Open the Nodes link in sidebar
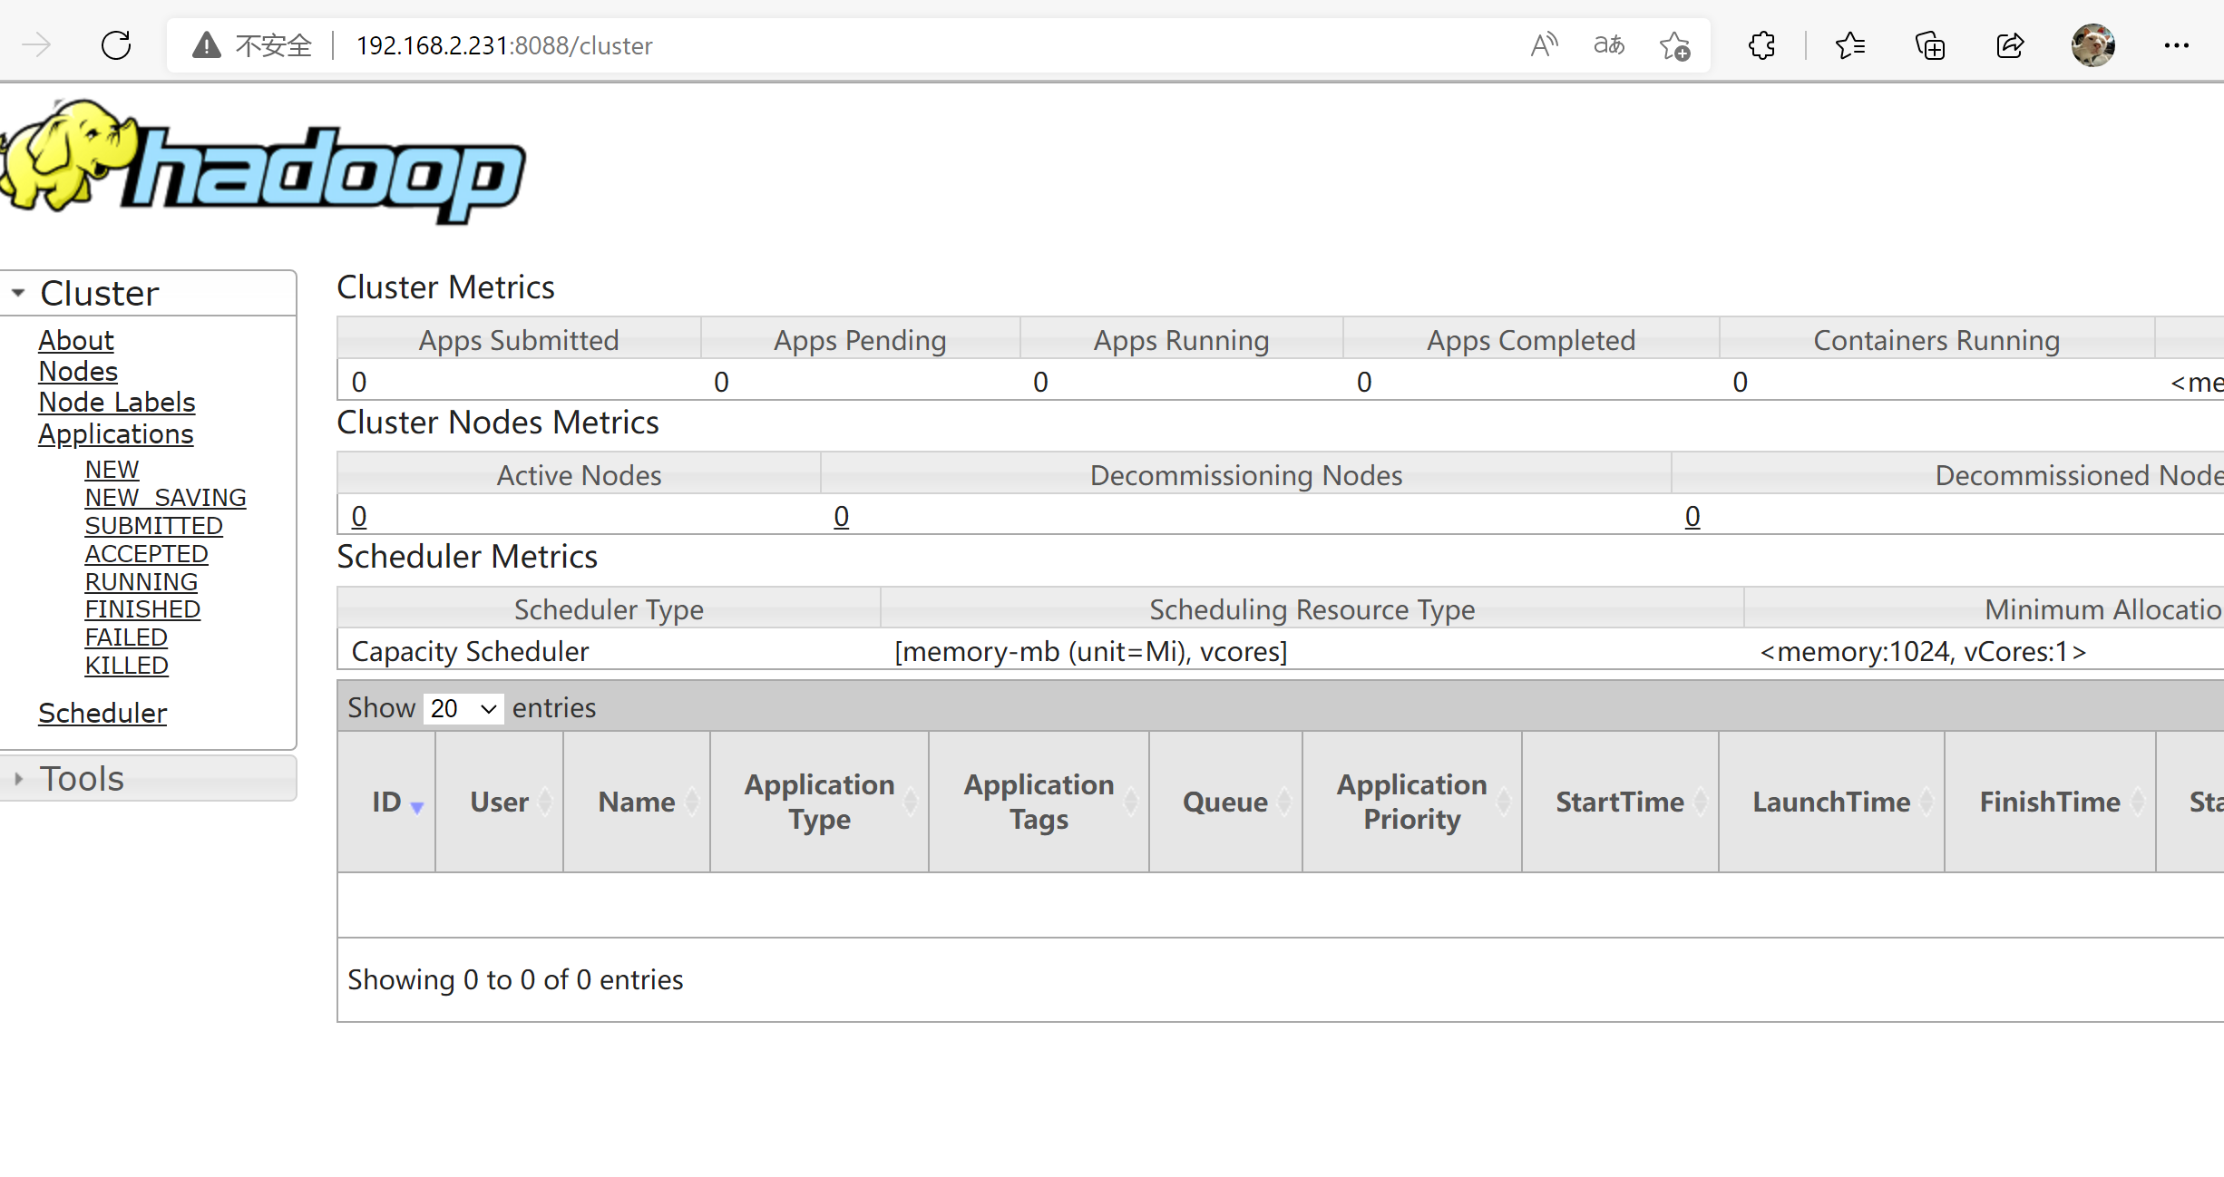 click(78, 372)
